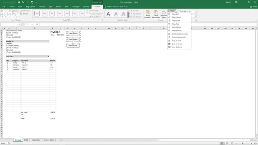Select the first WordArt style A

(108, 14)
